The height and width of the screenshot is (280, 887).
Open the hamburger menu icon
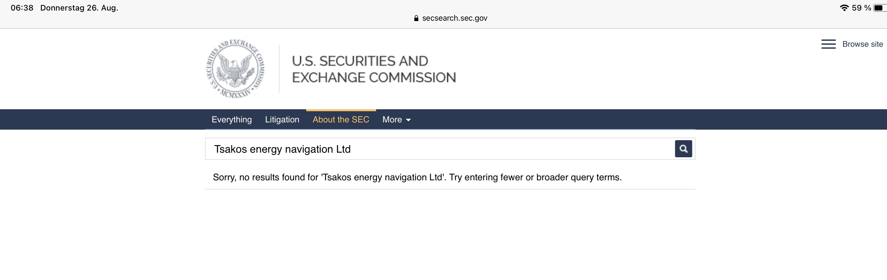[x=828, y=44]
